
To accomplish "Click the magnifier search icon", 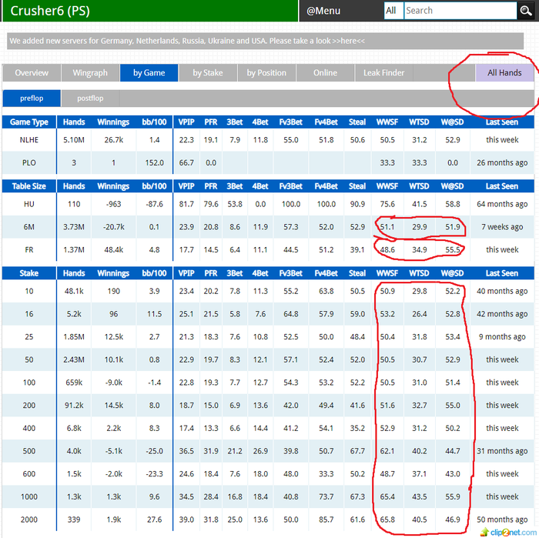I will point(526,11).
